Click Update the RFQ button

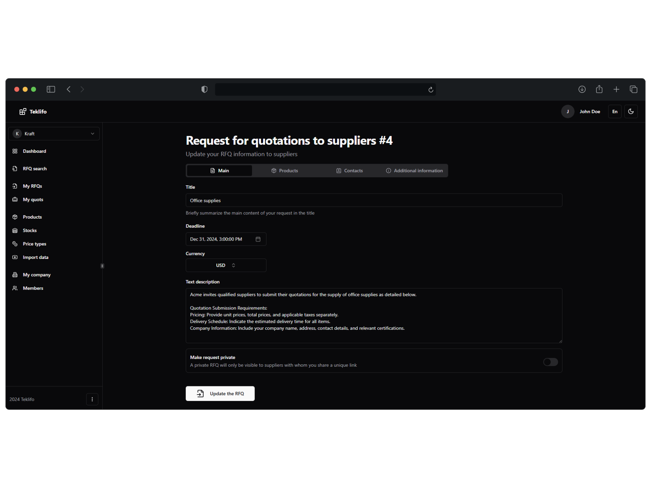220,393
